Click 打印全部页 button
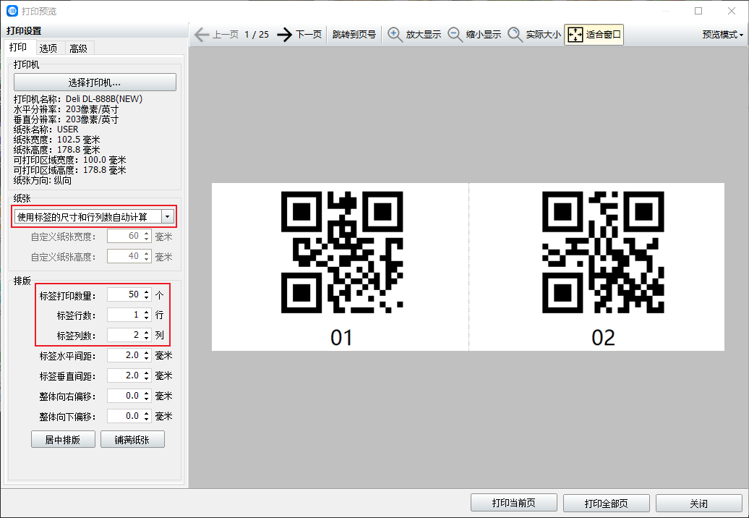749x518 pixels. pos(606,503)
